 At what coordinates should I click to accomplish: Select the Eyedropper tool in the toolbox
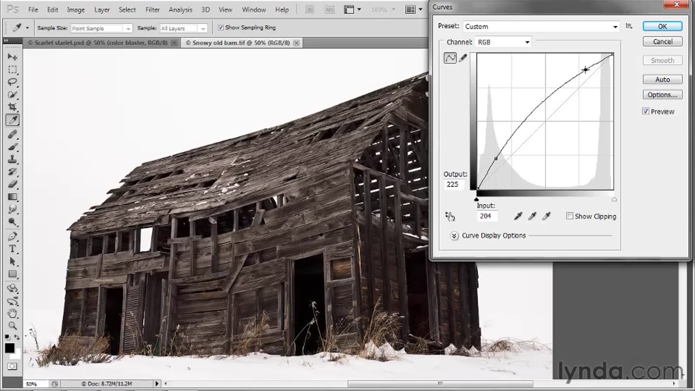(12, 121)
